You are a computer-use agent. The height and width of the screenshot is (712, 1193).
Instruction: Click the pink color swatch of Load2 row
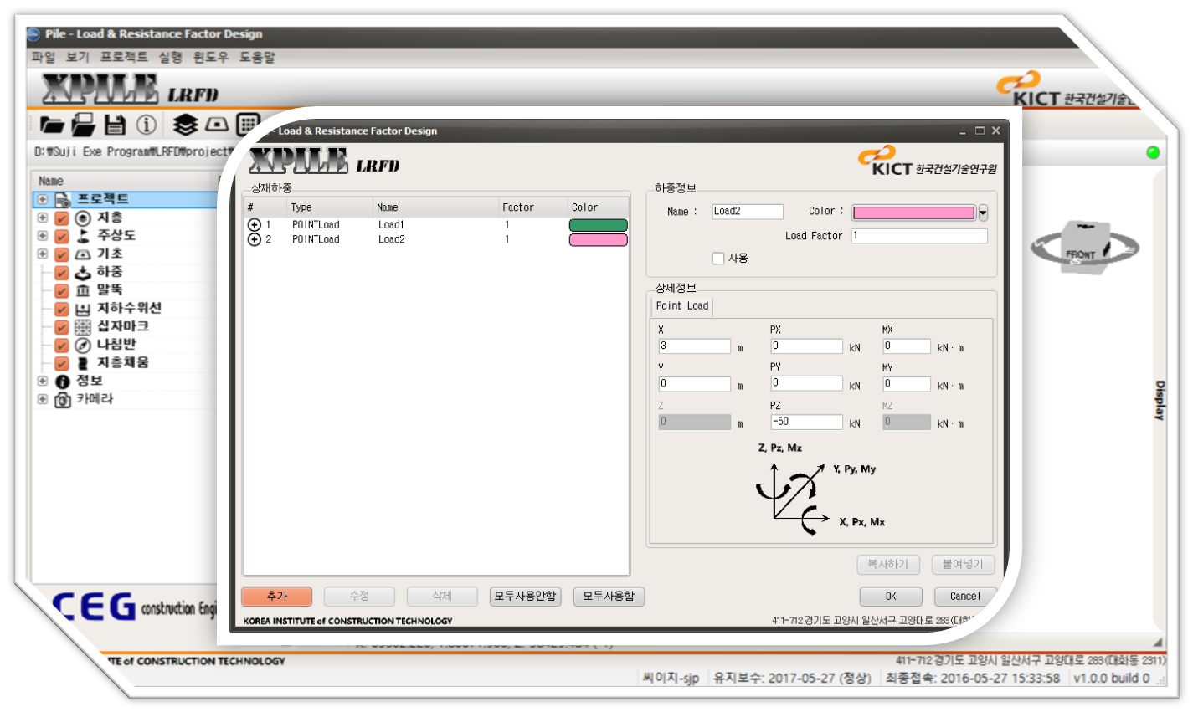click(x=598, y=240)
